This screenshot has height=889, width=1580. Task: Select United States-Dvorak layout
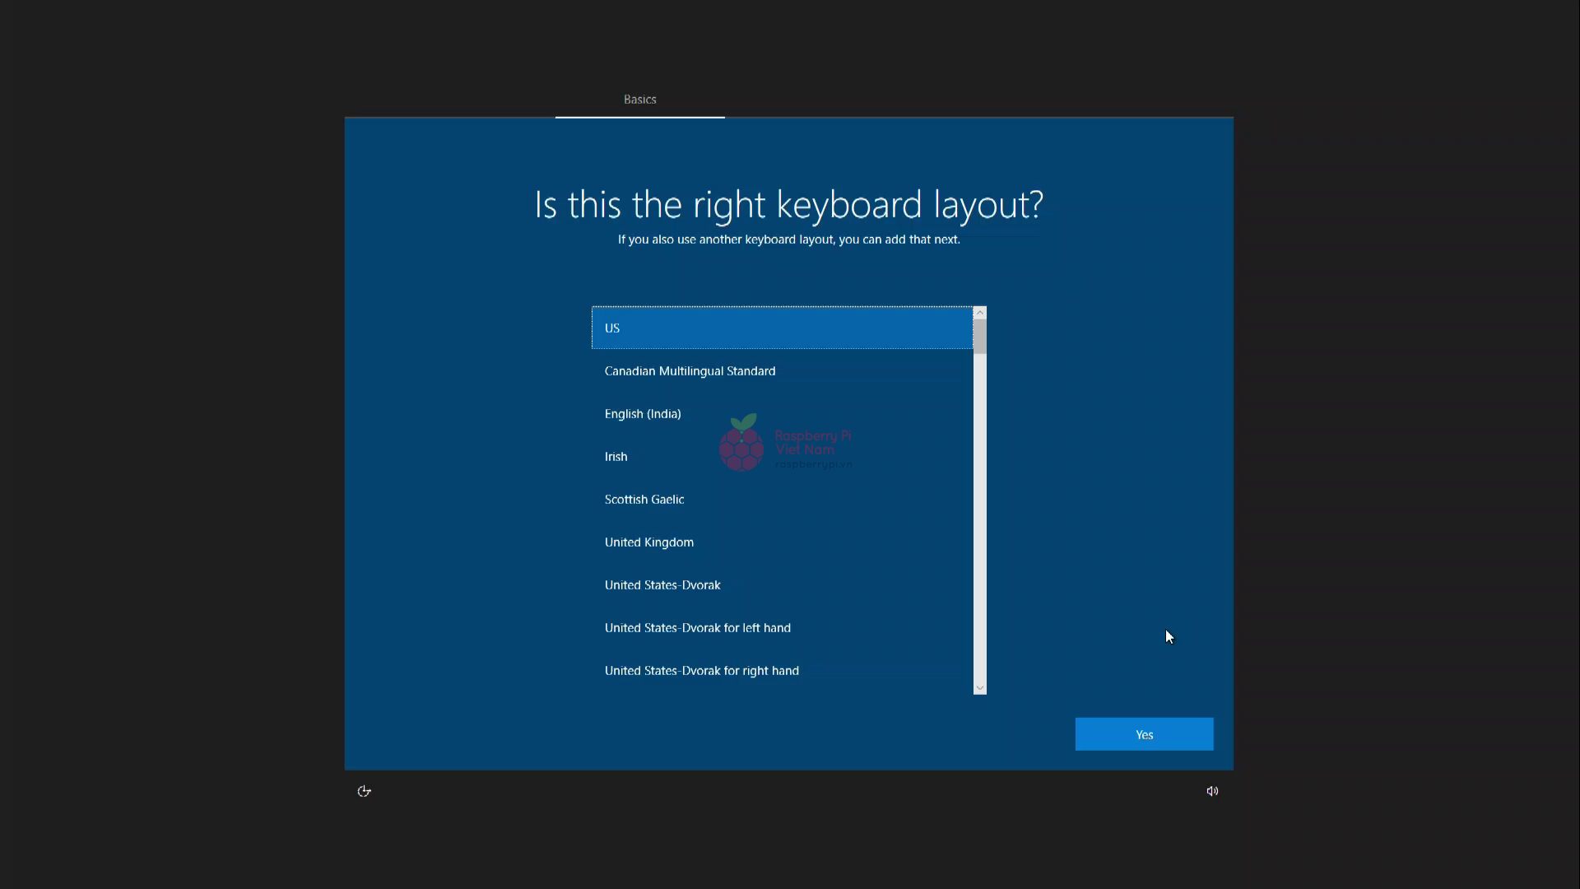(x=662, y=585)
